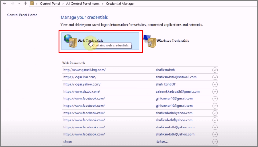Click the Forward navigation arrow
Image resolution: width=258 pixels, height=147 pixels.
pyautogui.click(x=13, y=4)
